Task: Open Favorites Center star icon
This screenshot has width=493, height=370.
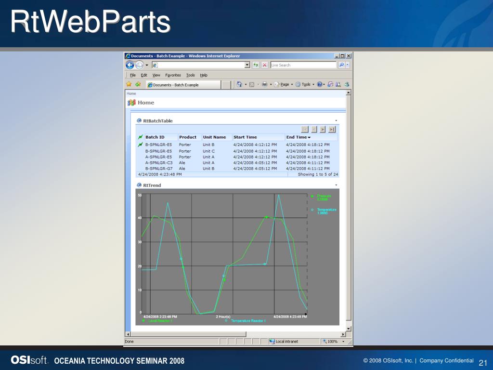Action: [129, 84]
